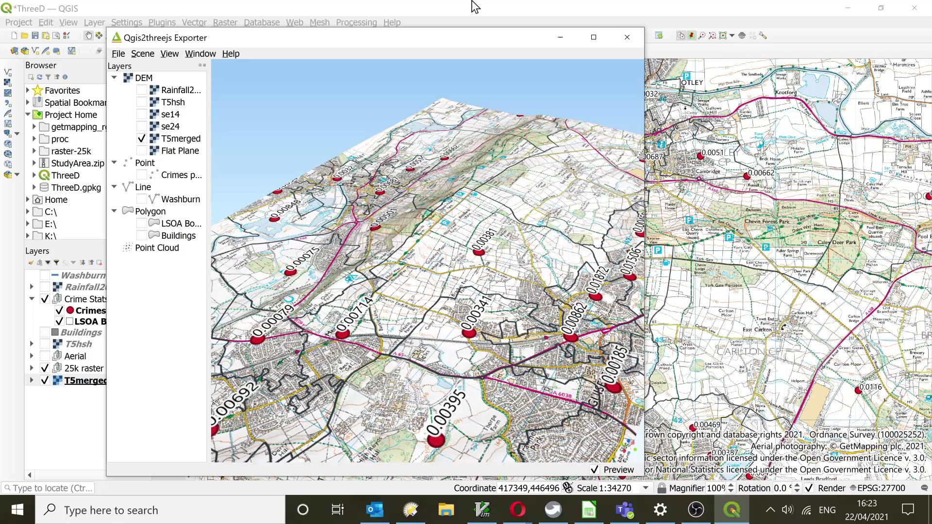Open the Scale dropdown in status bar
Viewport: 932px width, 524px height.
pos(646,488)
